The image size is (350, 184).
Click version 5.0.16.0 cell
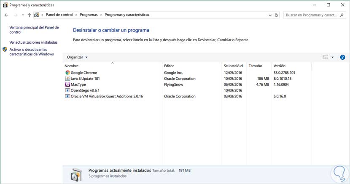pos(280,96)
